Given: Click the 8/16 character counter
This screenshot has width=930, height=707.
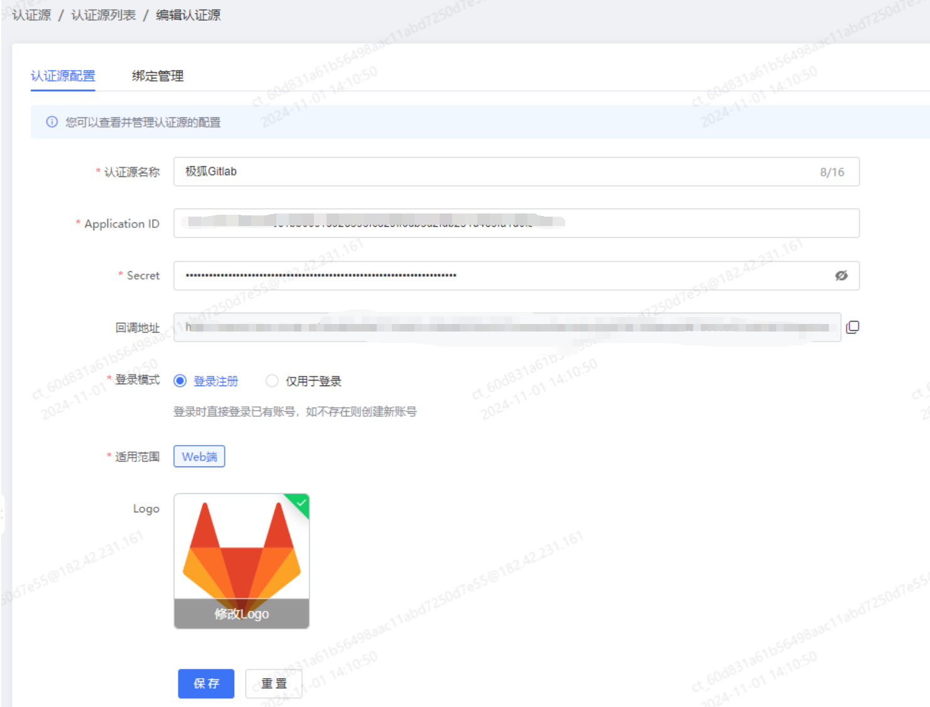Looking at the screenshot, I should coord(832,172).
